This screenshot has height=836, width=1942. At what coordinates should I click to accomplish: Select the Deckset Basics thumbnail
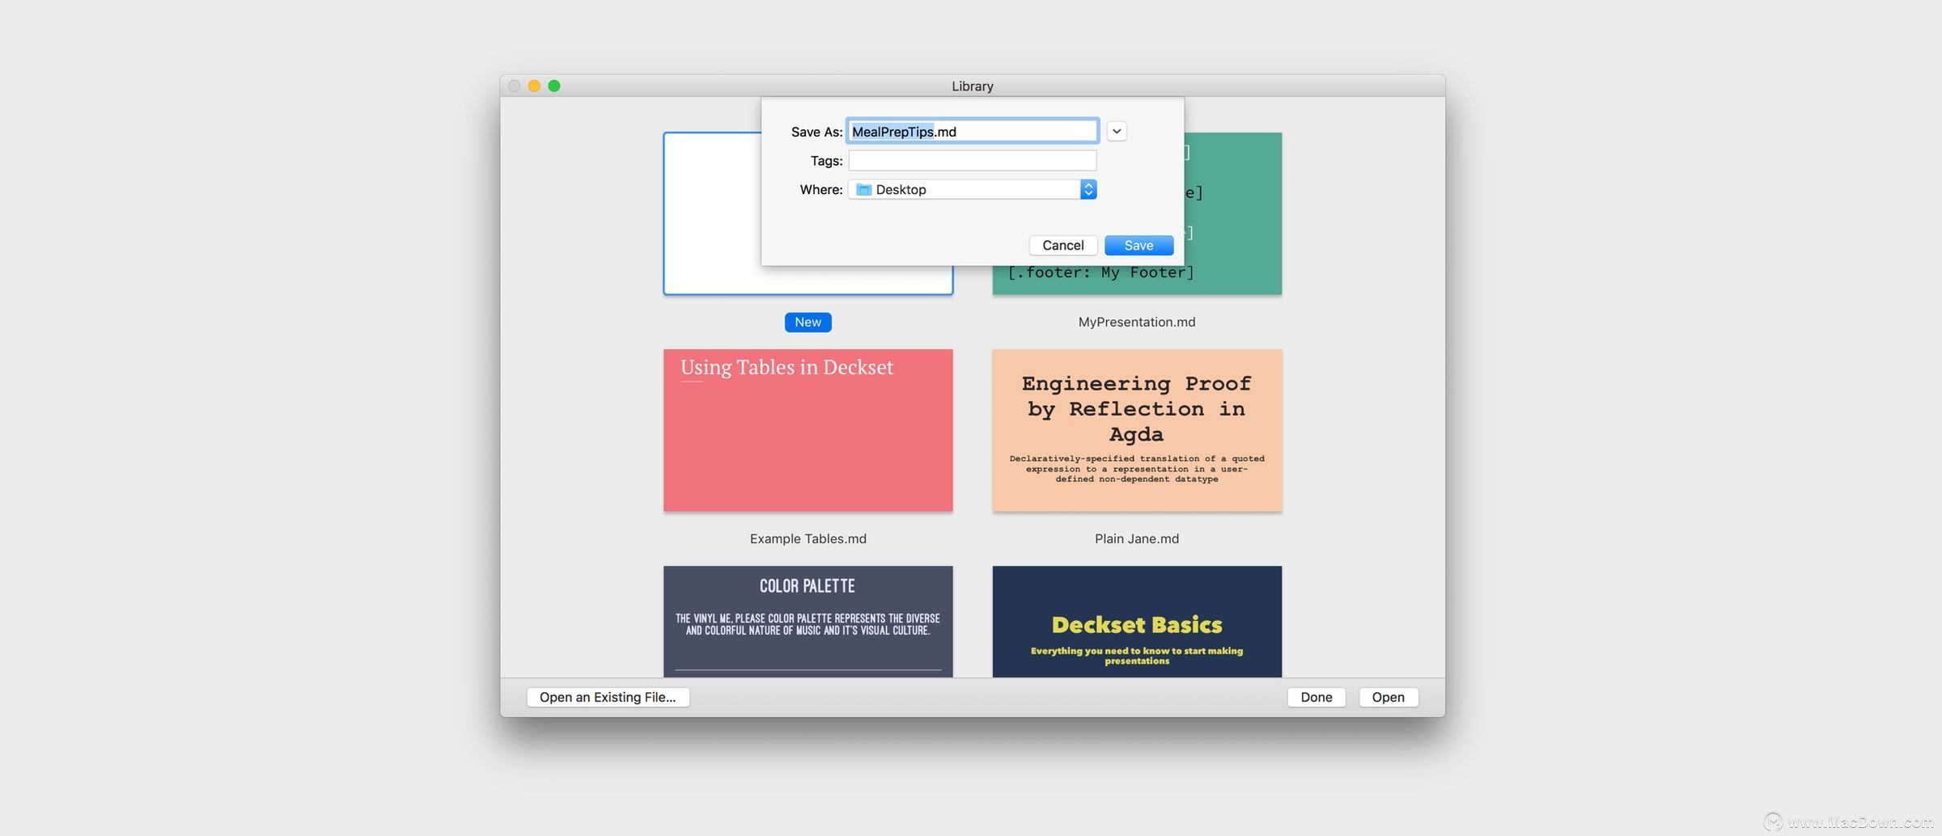point(1137,621)
